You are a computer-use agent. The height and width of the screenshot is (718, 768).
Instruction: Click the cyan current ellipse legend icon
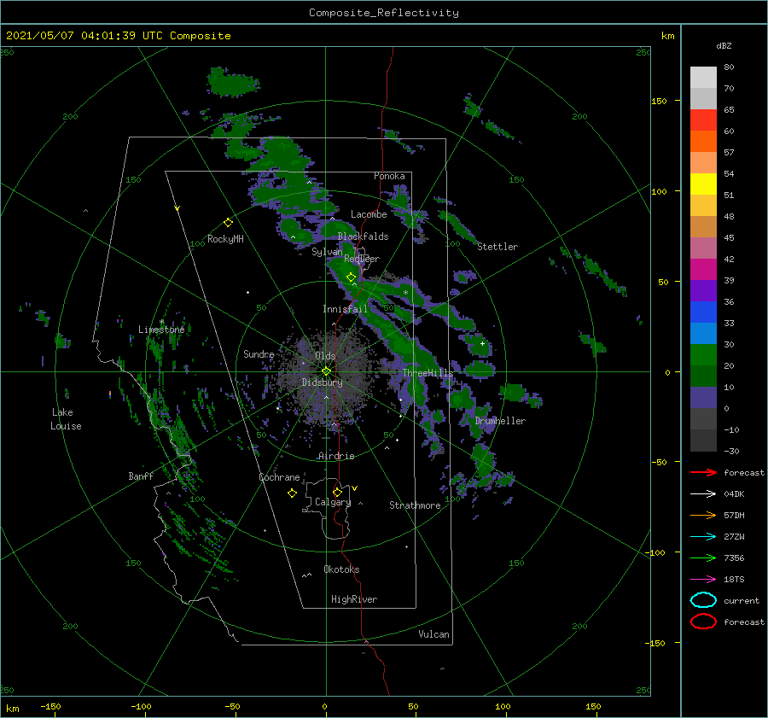pyautogui.click(x=703, y=600)
